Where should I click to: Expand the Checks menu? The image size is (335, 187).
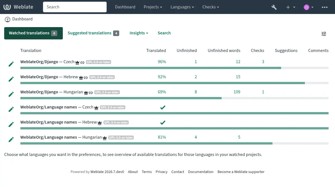pos(211,7)
